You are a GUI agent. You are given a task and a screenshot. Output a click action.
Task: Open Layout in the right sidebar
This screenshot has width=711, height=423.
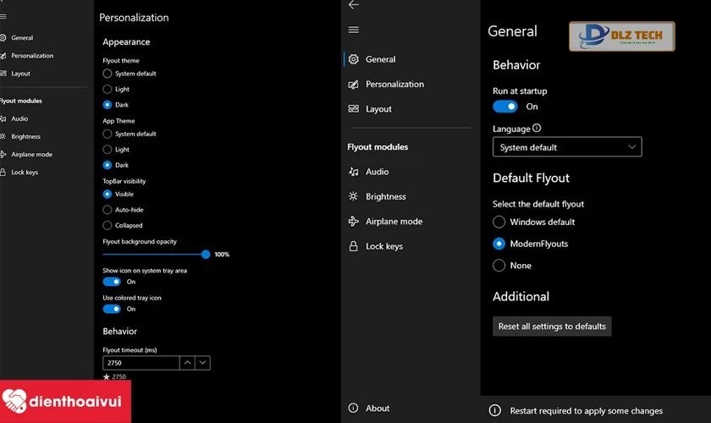(x=378, y=109)
